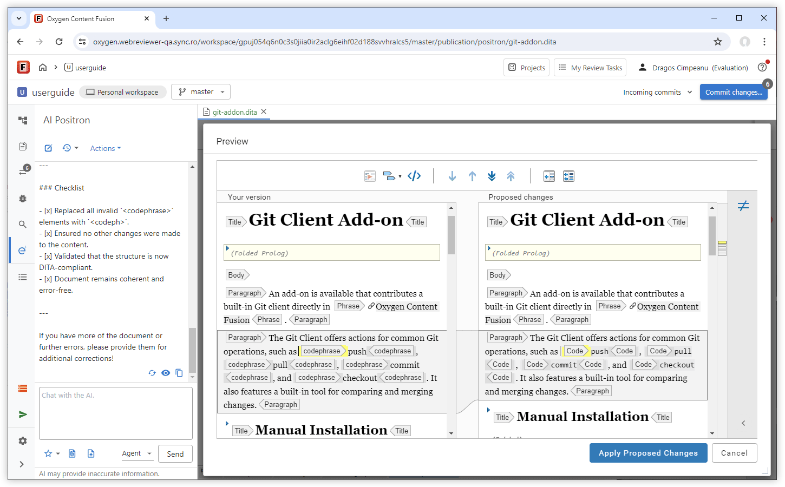Click the Your version vertical scrollbar
Image resolution: width=785 pixels, height=487 pixels.
click(451, 236)
